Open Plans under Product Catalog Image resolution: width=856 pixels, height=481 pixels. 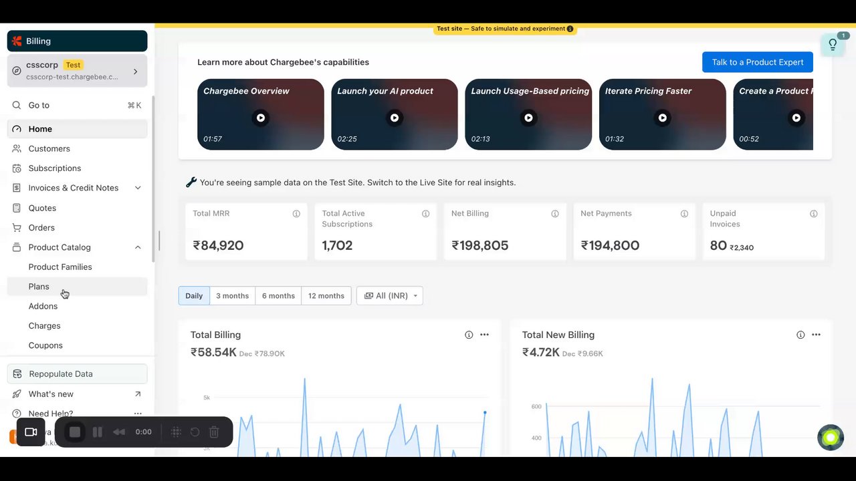(x=77, y=287)
